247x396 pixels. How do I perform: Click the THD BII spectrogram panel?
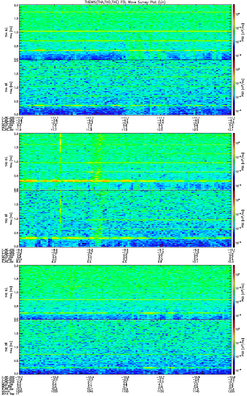125,218
